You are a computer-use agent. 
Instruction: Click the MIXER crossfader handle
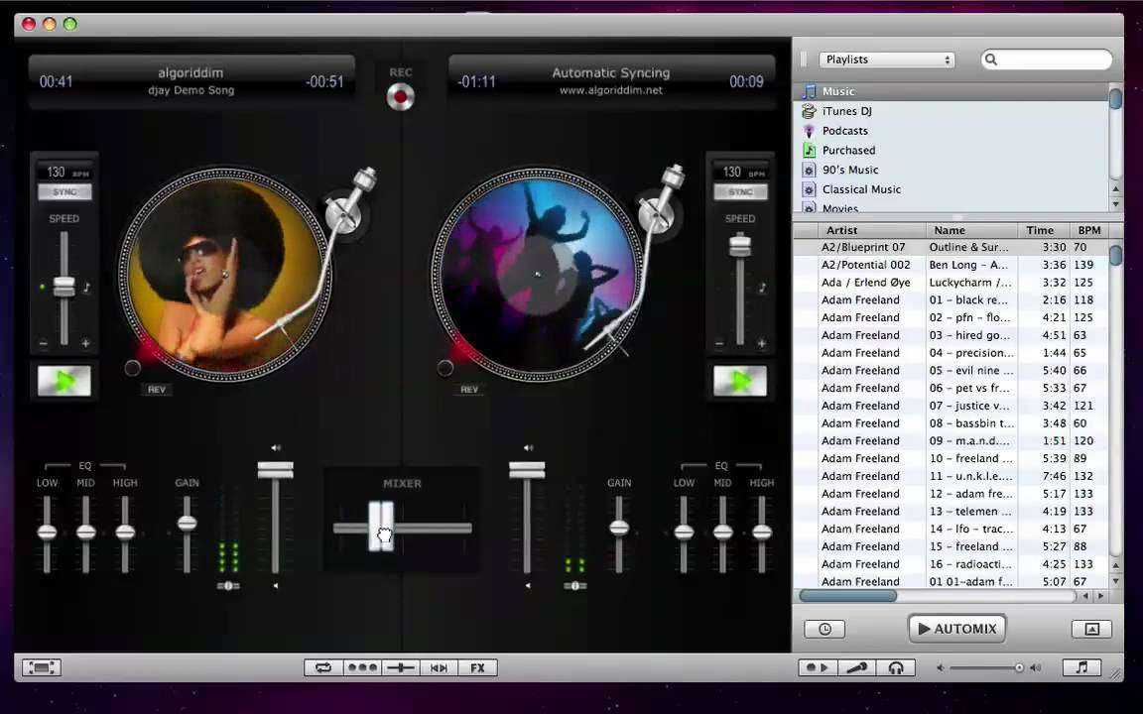click(381, 526)
